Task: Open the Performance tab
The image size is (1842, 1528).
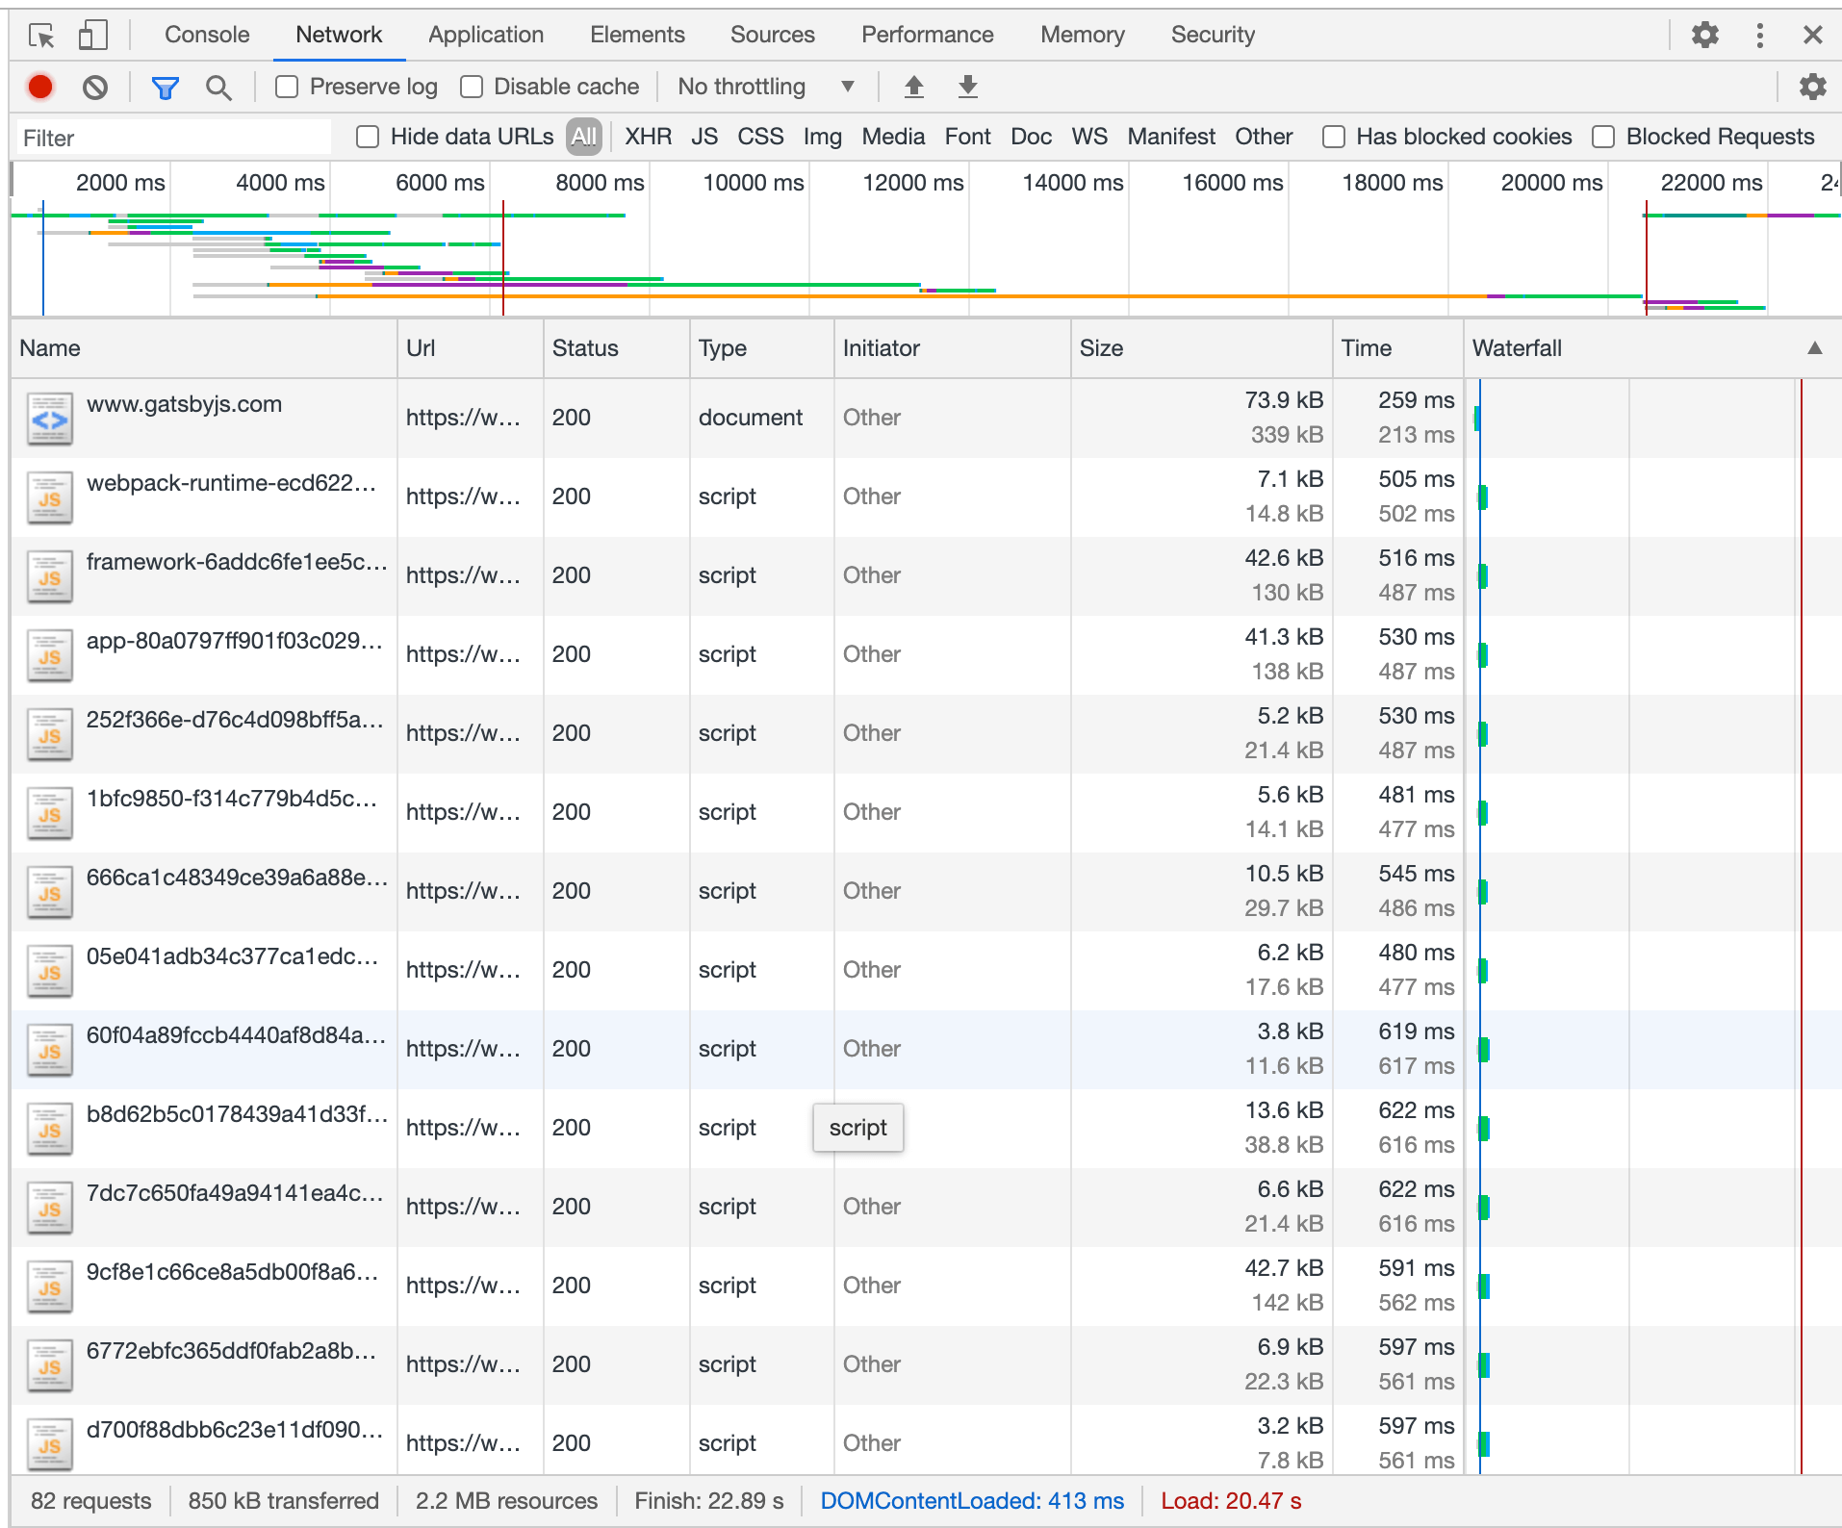Action: (928, 35)
